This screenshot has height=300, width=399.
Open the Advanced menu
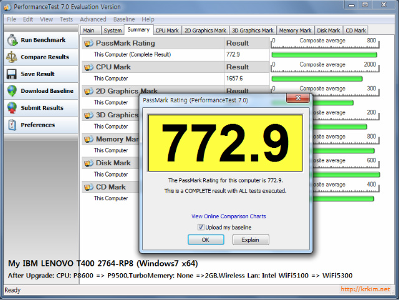pyautogui.click(x=93, y=19)
